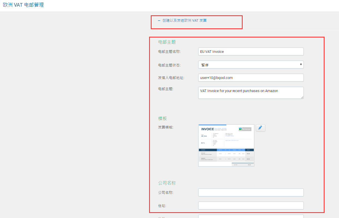Click the 发信人电邮地址: field label
This screenshot has width=339, height=218.
[171, 78]
